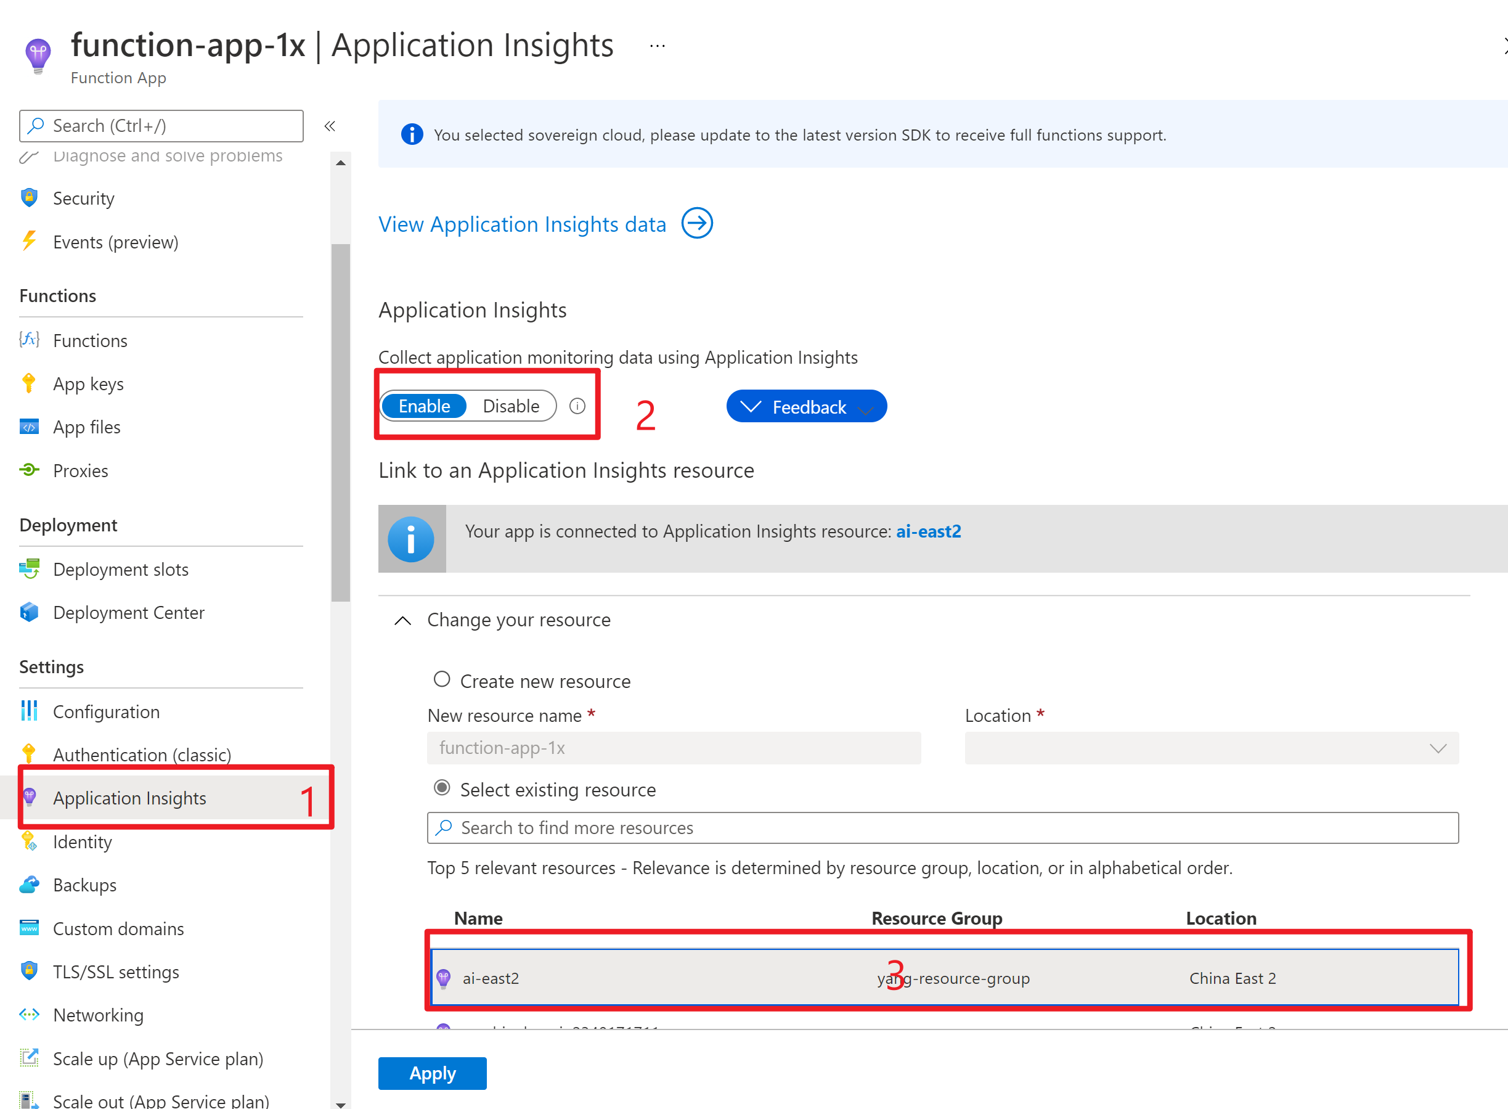Click the Deployment Center cube icon

(29, 612)
